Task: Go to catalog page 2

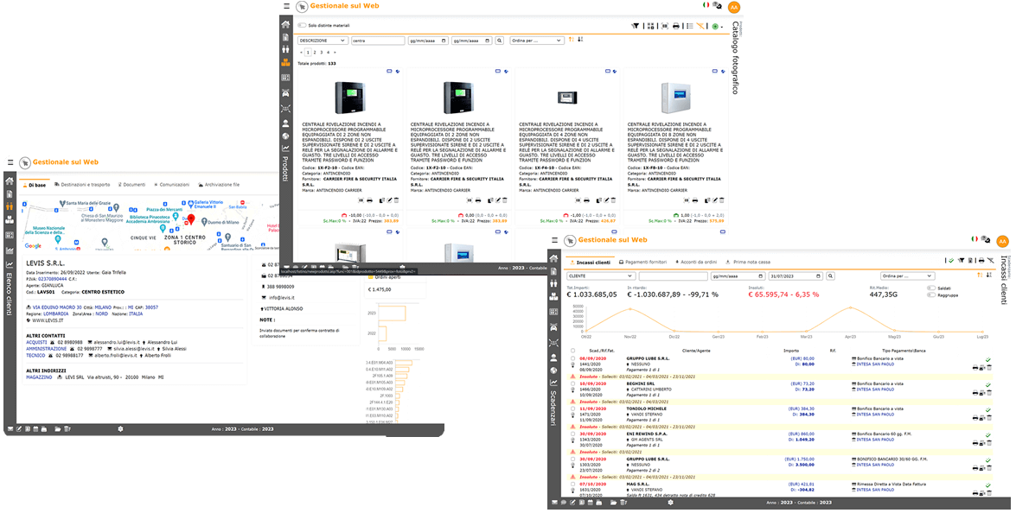Action: (315, 52)
